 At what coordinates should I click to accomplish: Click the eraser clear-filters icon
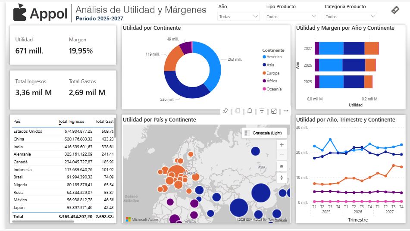(395, 10)
